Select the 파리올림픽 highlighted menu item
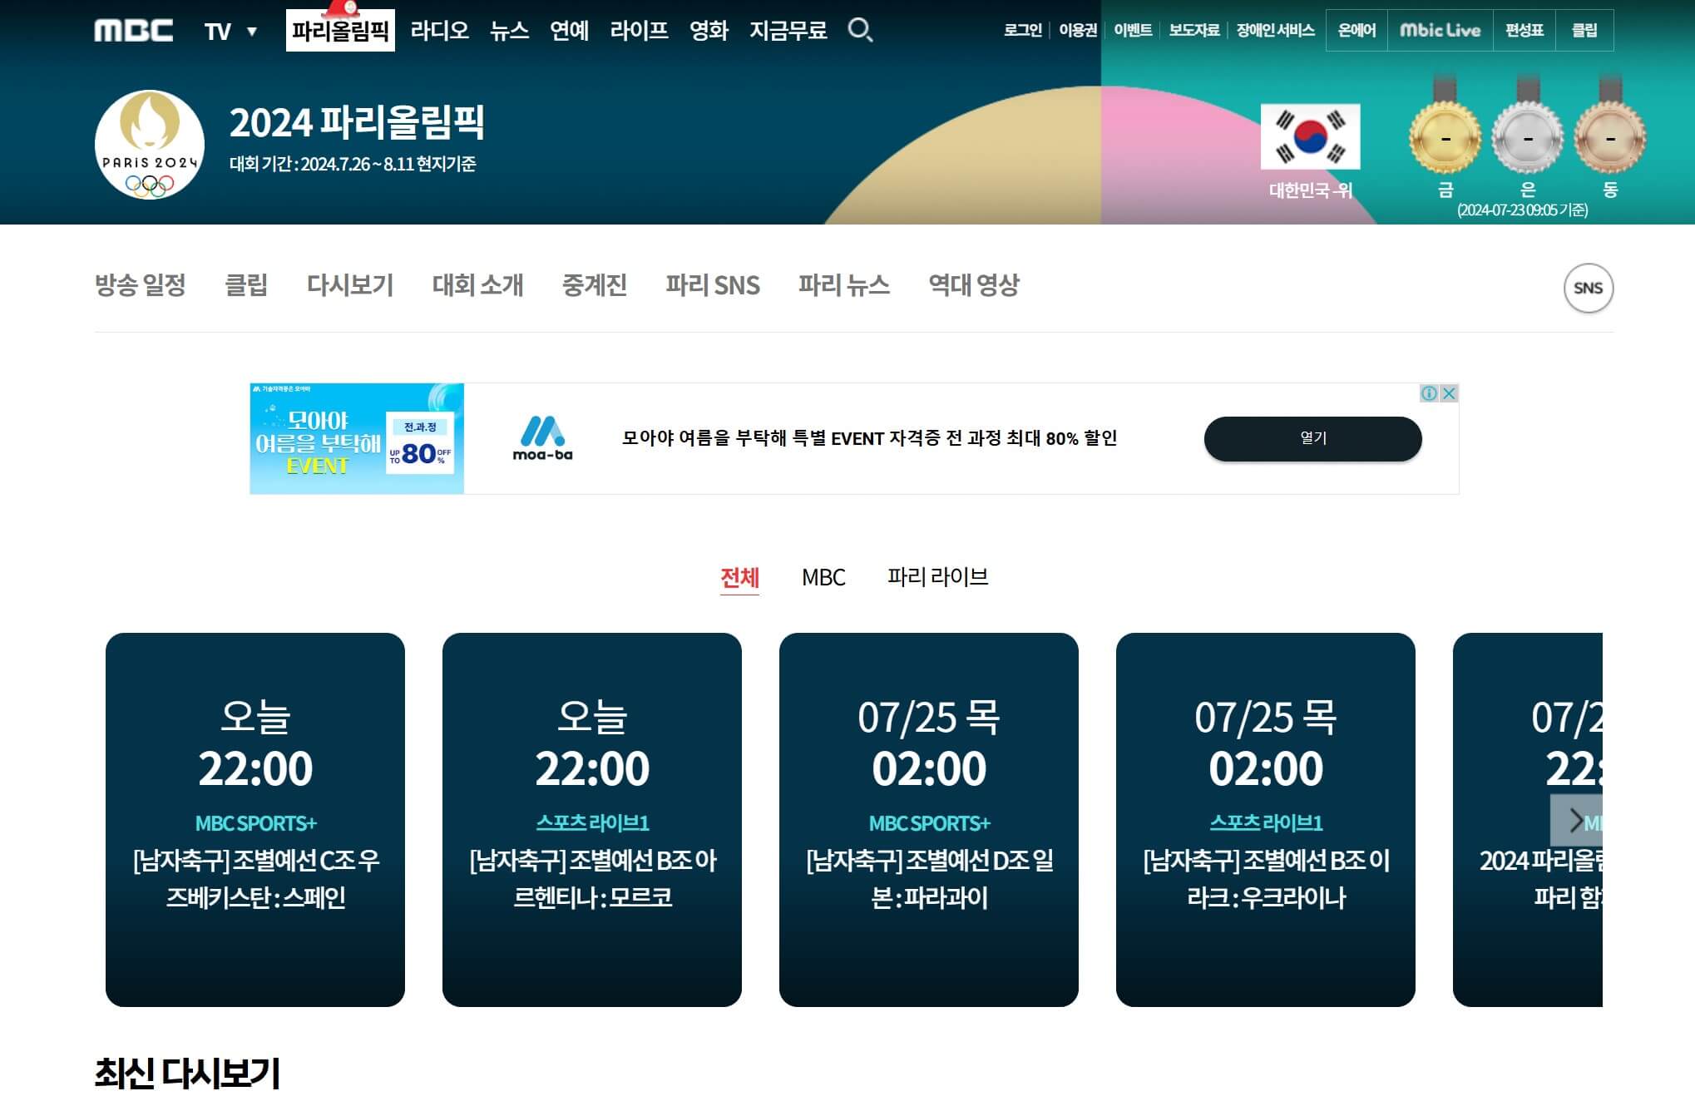This screenshot has height=1096, width=1695. point(339,31)
